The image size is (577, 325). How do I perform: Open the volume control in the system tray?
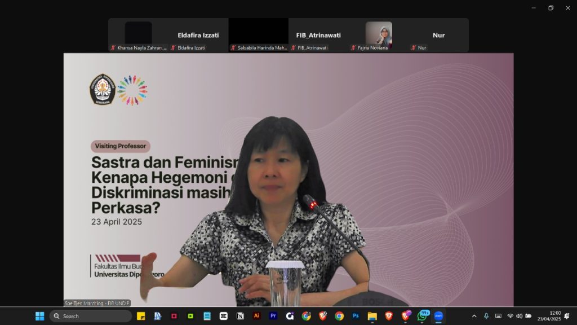[519, 316]
